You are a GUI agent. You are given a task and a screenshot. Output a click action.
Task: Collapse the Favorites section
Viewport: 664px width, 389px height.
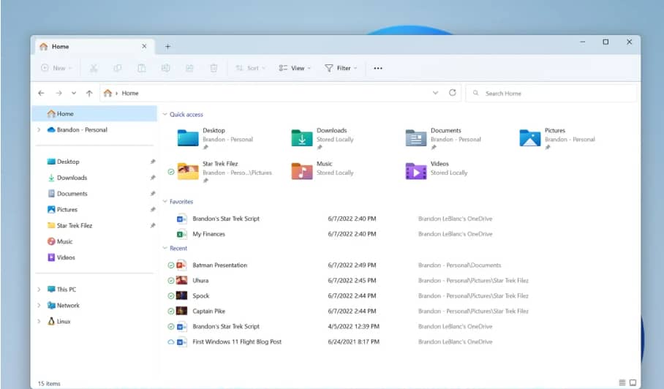coord(165,202)
